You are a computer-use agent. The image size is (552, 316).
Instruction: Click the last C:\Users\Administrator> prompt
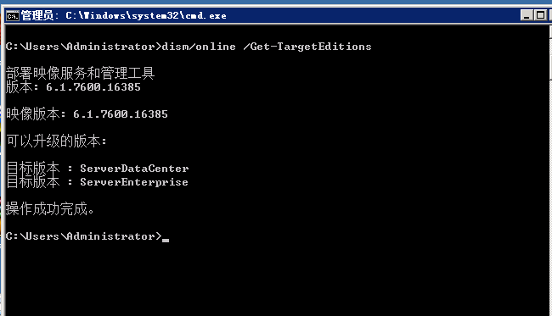tap(84, 236)
